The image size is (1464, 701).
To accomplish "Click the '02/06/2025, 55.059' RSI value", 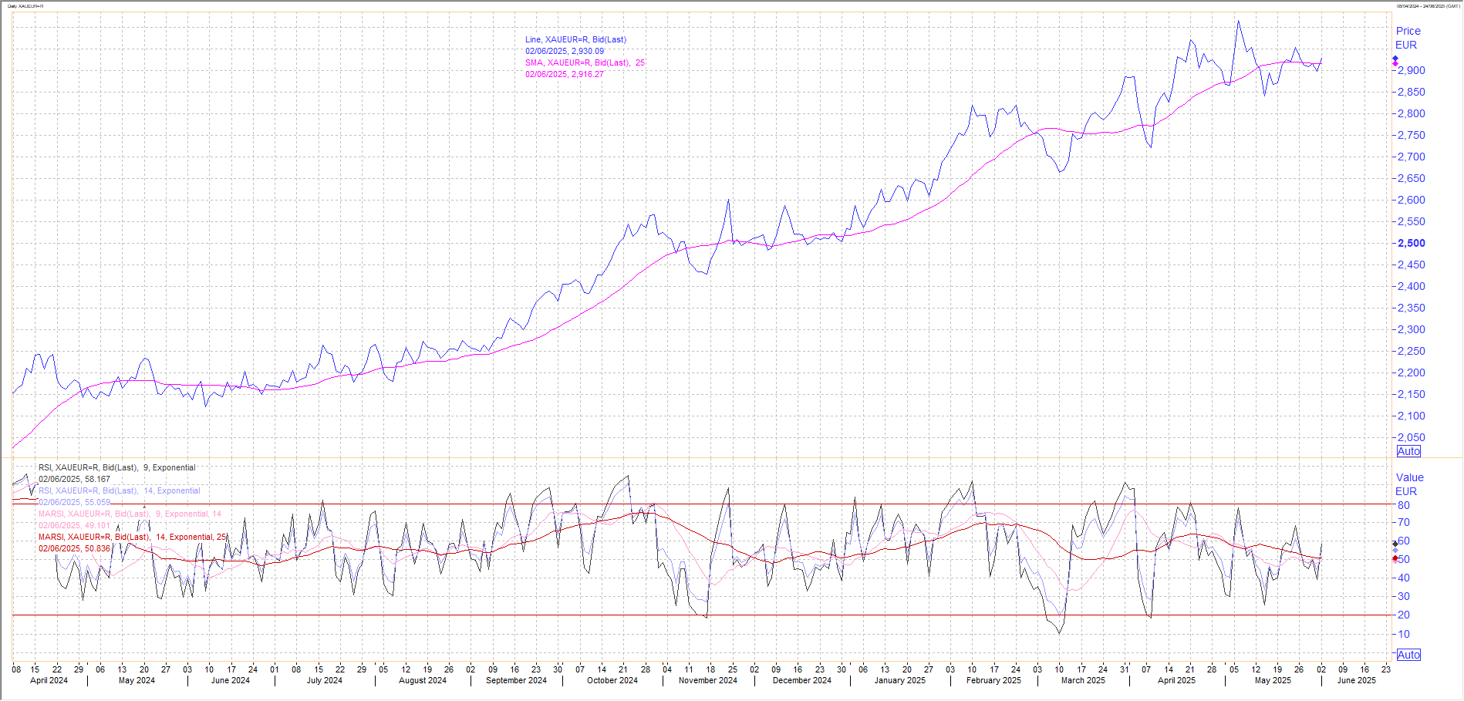I will (74, 502).
